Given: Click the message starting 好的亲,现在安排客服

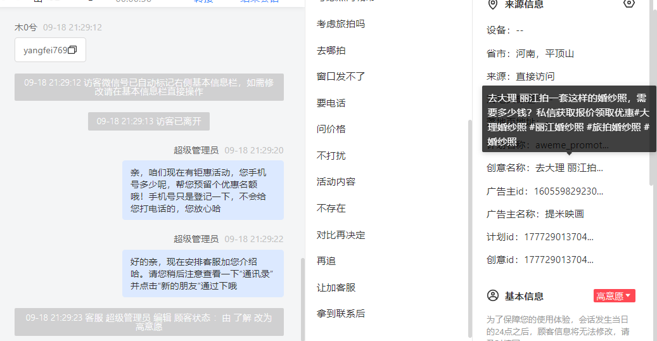Looking at the screenshot, I should (x=203, y=273).
